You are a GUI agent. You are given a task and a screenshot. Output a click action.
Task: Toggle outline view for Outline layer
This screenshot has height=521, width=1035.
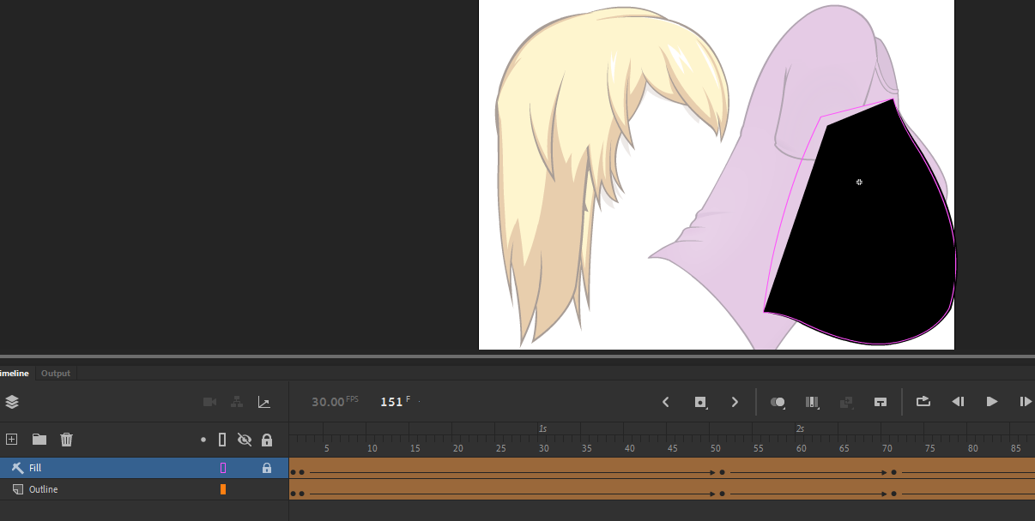coord(223,489)
